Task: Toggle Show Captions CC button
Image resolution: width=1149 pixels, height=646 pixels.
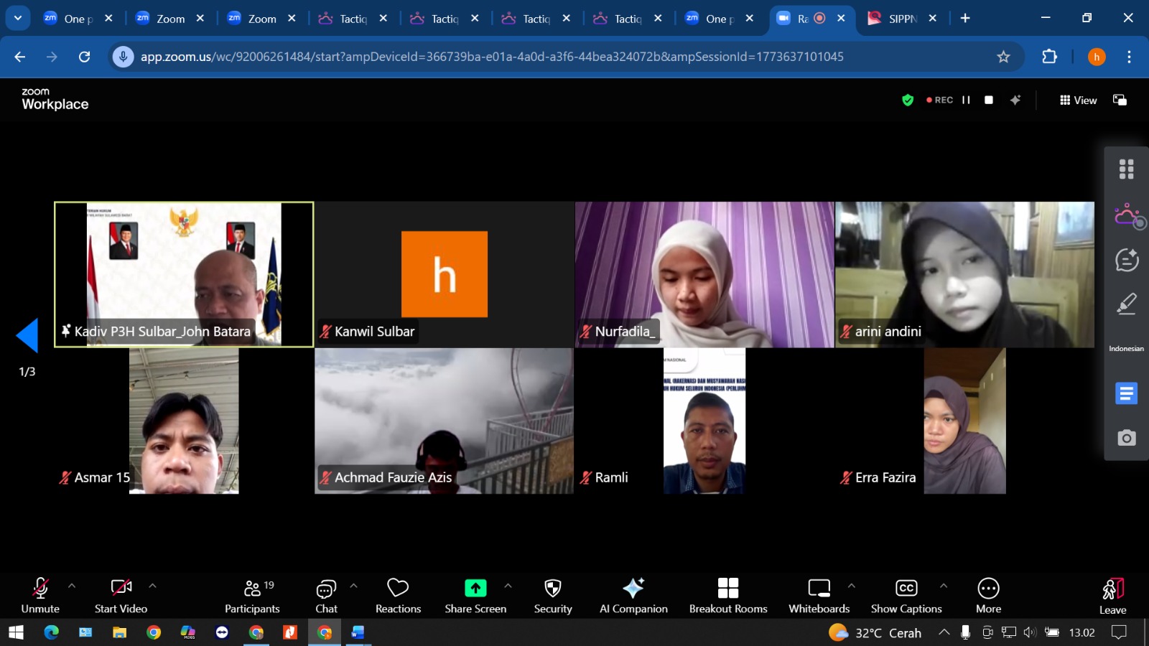Action: click(x=906, y=589)
